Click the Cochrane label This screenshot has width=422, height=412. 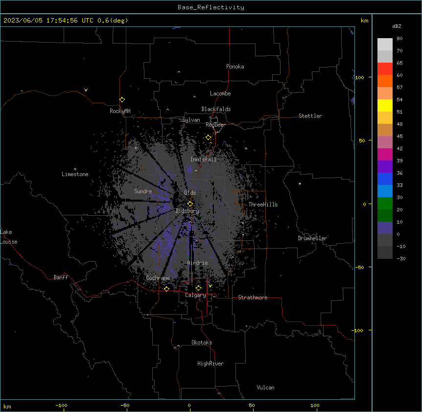tap(158, 278)
